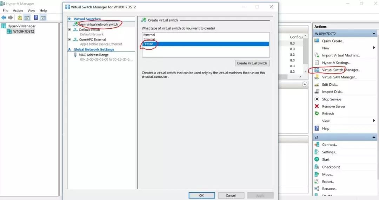Image resolution: width=379 pixels, height=200 pixels.
Task: Open the View submenu arrow in Actions
Action: tap(374, 120)
